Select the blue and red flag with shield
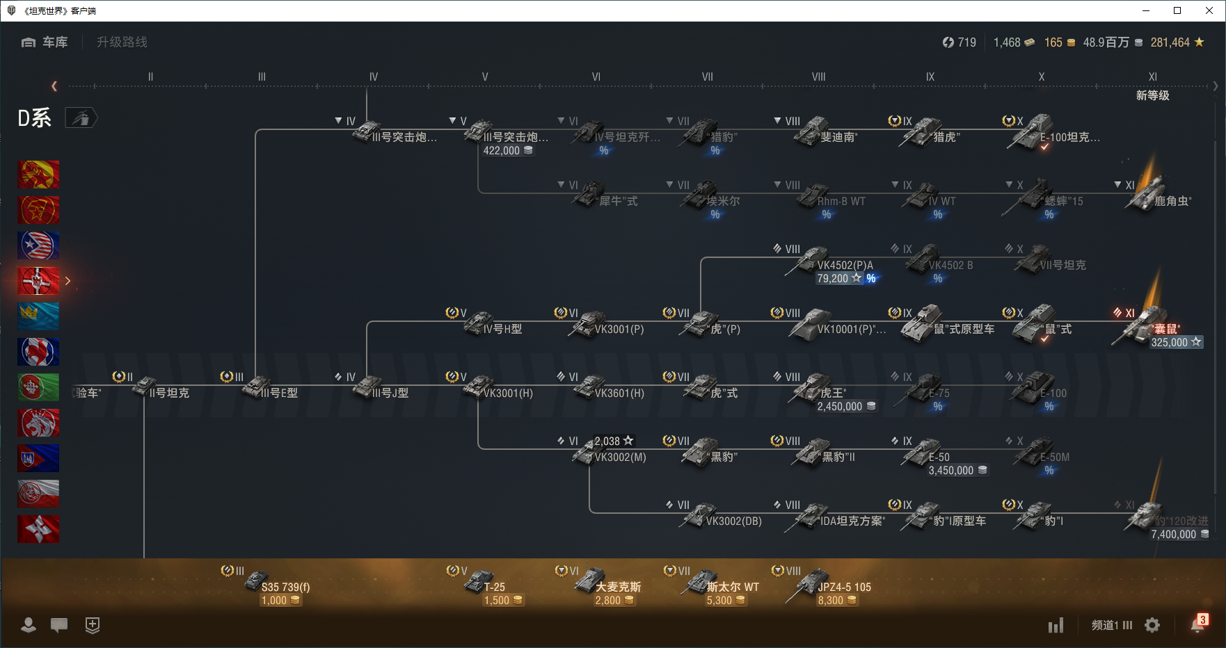Screen dimensions: 1226x648 tap(38, 458)
